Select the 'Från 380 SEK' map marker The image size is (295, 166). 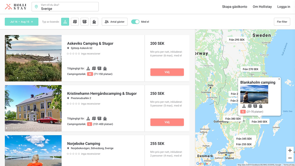coord(233,119)
